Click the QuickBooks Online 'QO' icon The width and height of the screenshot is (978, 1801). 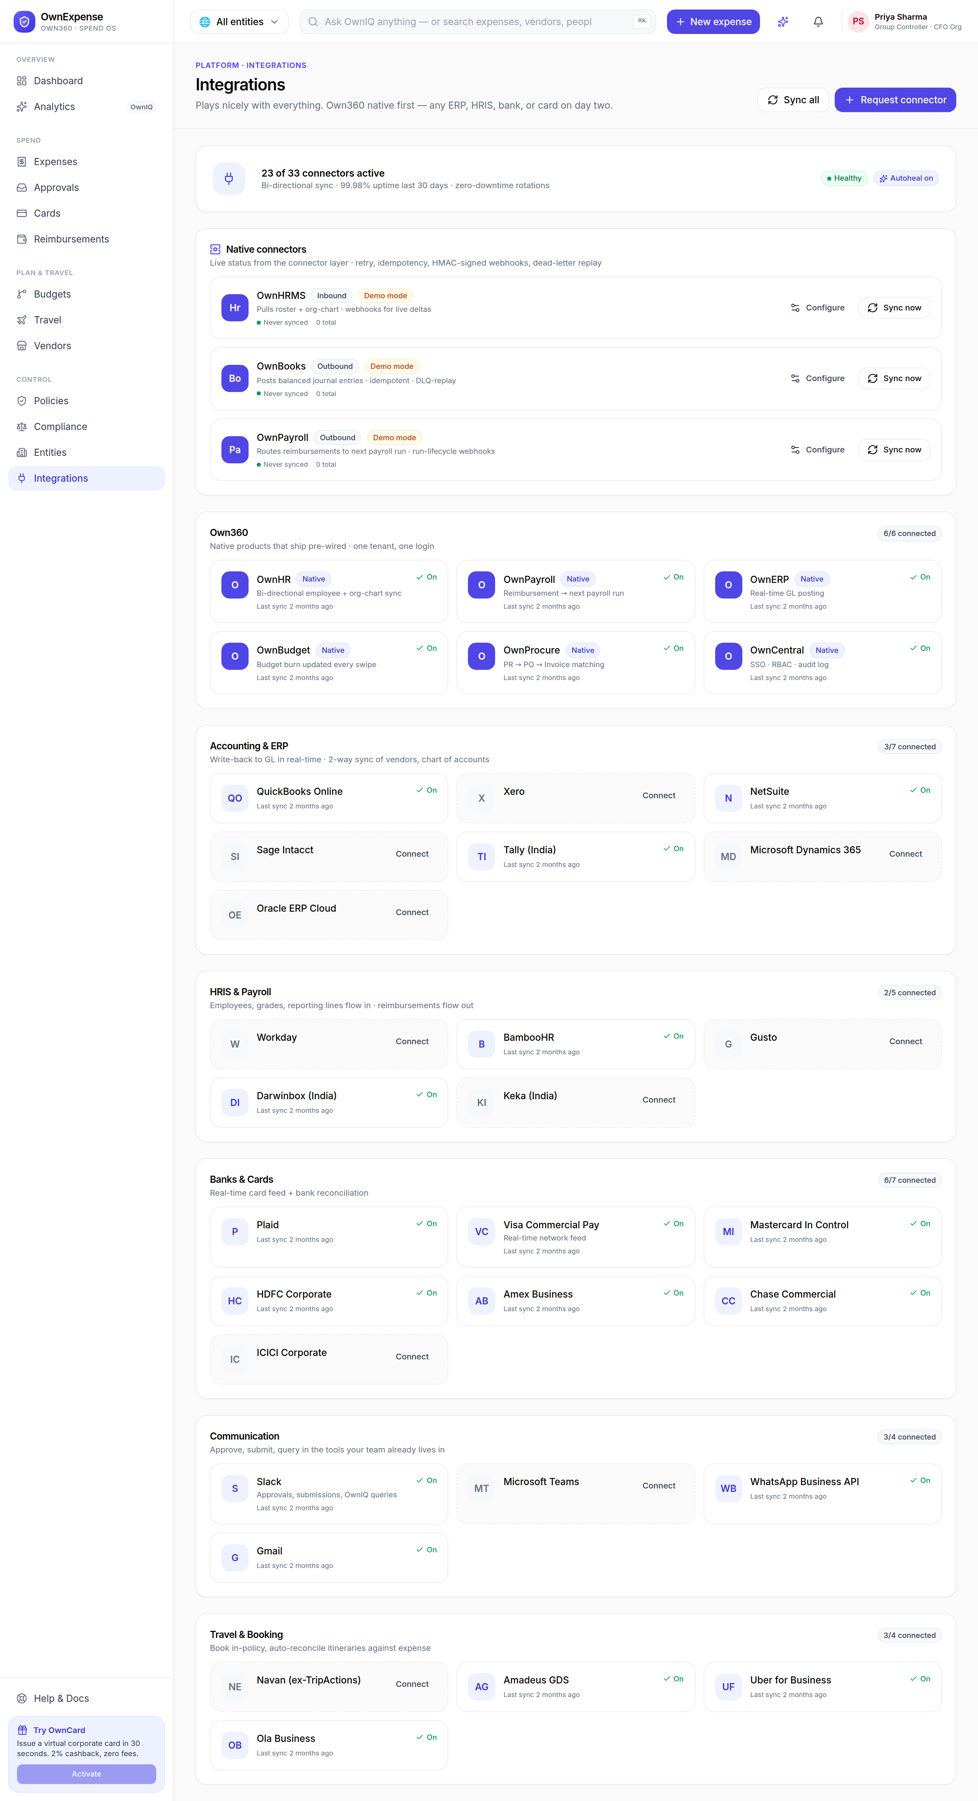[x=235, y=798]
